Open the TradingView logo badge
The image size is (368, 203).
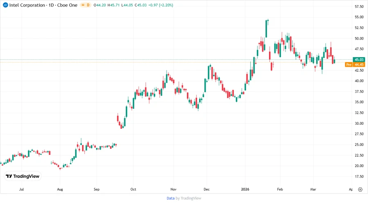[22, 177]
